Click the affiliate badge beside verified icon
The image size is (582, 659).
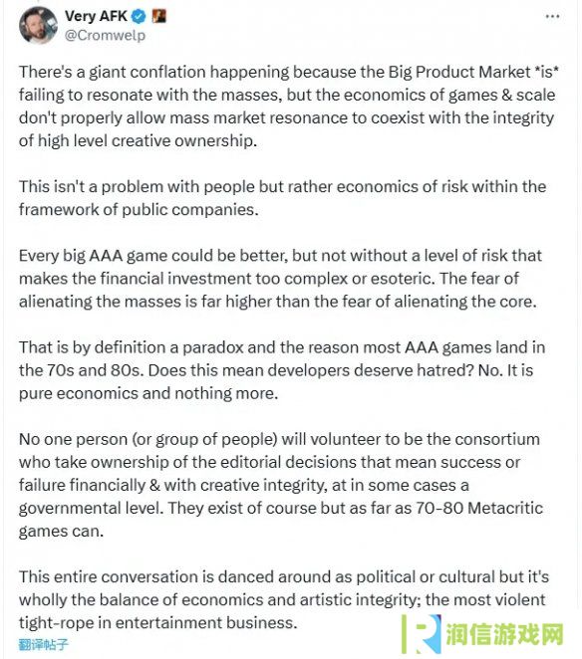pos(159,16)
